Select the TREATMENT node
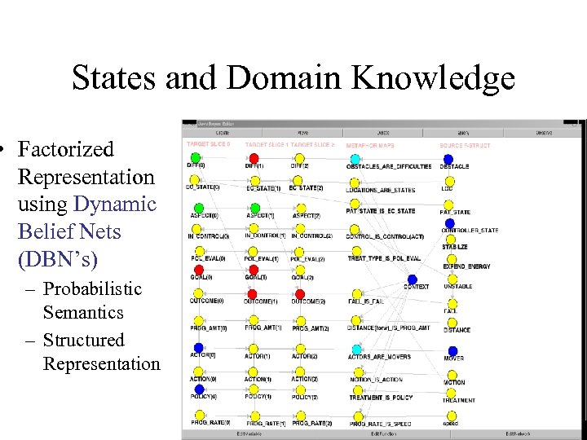Image resolution: width=587 pixels, height=440 pixels. point(451,393)
